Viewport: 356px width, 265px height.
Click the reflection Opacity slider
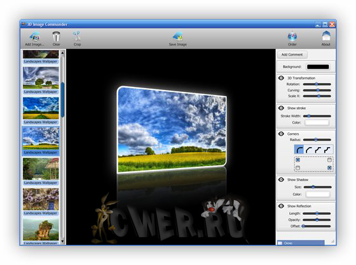coord(317,220)
